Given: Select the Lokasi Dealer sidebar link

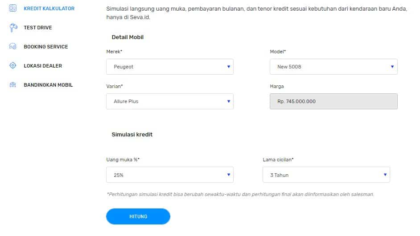Looking at the screenshot, I should coord(43,66).
